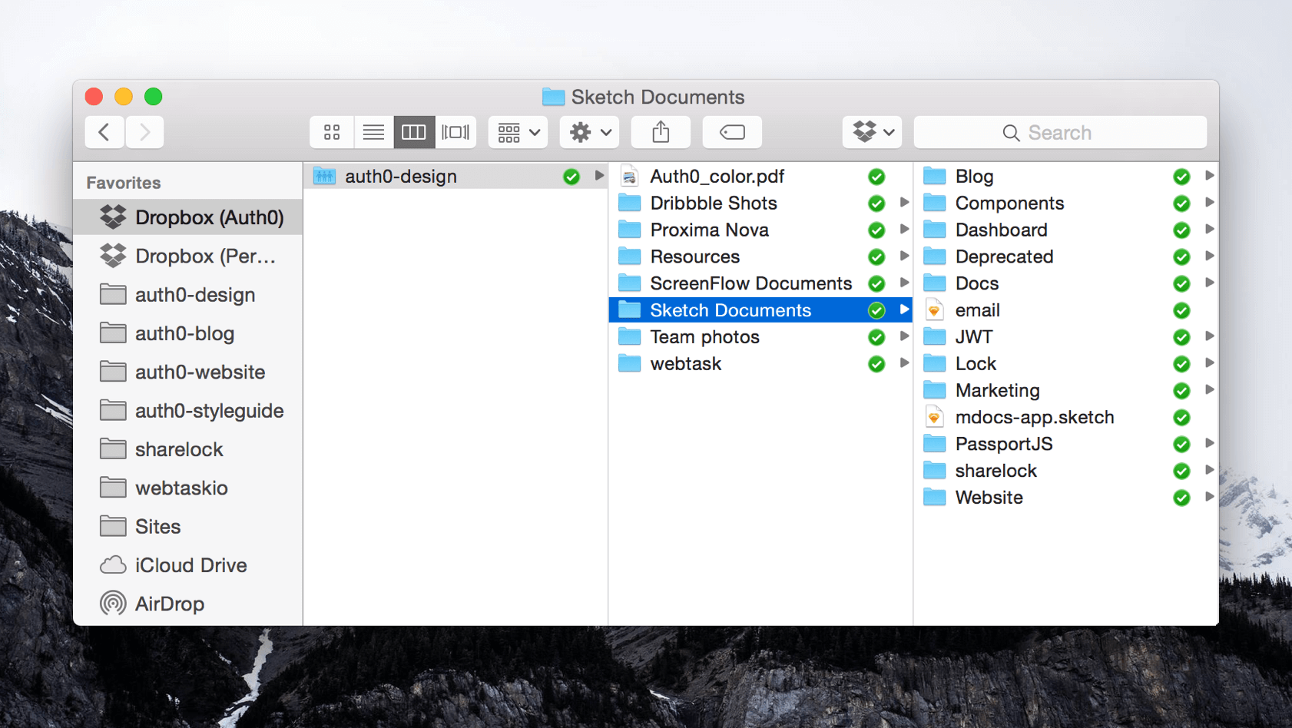Open the Arrange items dropdown
The width and height of the screenshot is (1292, 728).
click(x=518, y=132)
